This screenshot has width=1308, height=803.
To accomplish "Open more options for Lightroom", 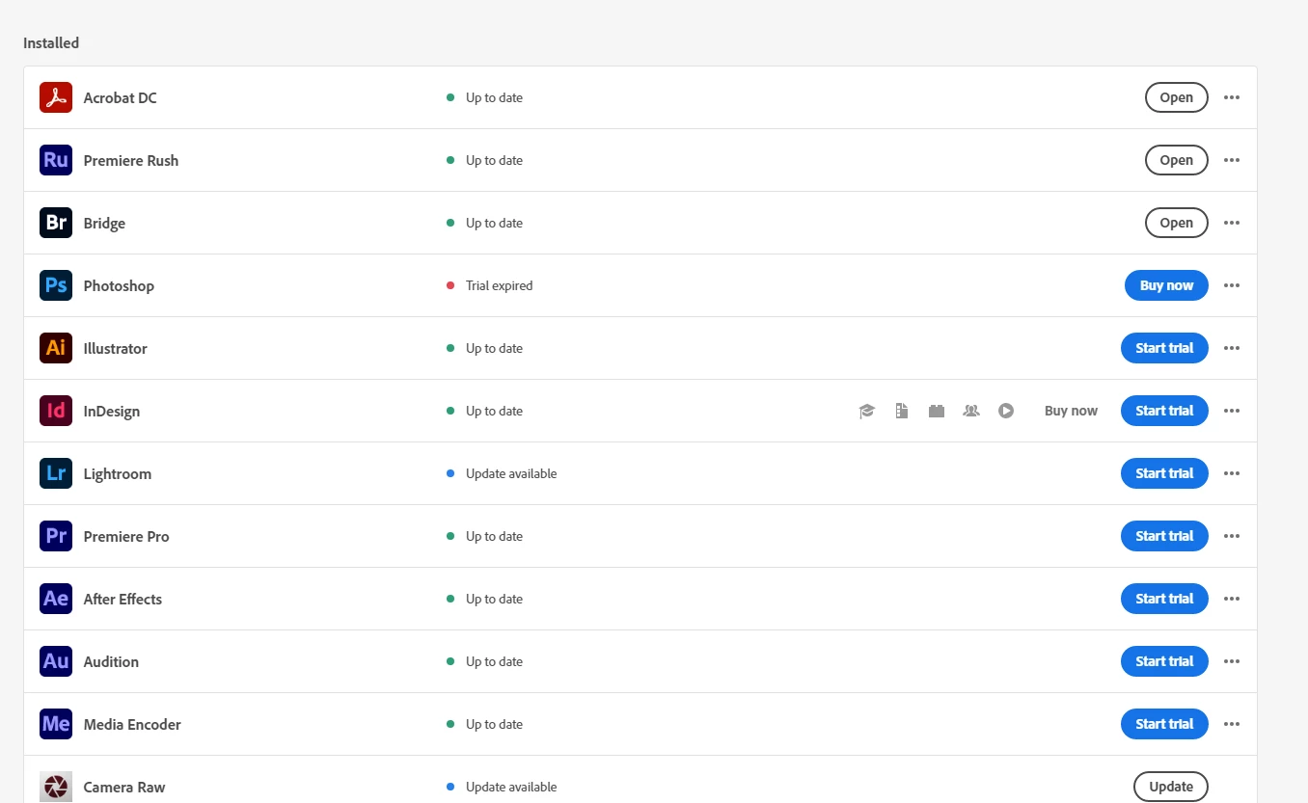I will (x=1232, y=473).
